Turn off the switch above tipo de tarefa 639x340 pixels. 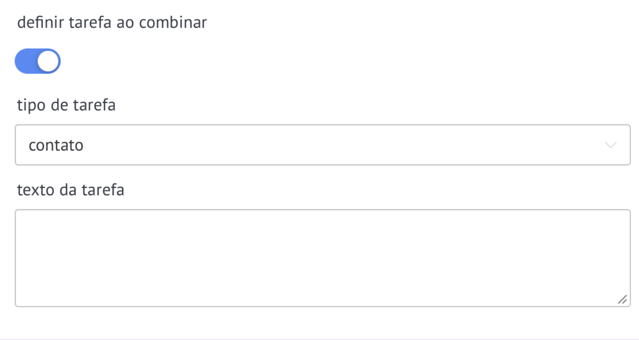(x=38, y=61)
